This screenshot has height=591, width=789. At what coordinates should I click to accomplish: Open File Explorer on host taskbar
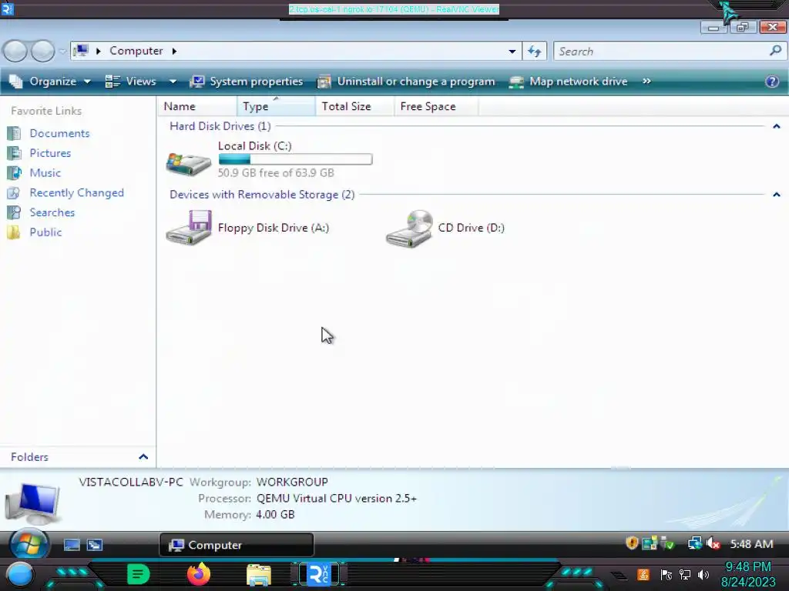tap(259, 575)
